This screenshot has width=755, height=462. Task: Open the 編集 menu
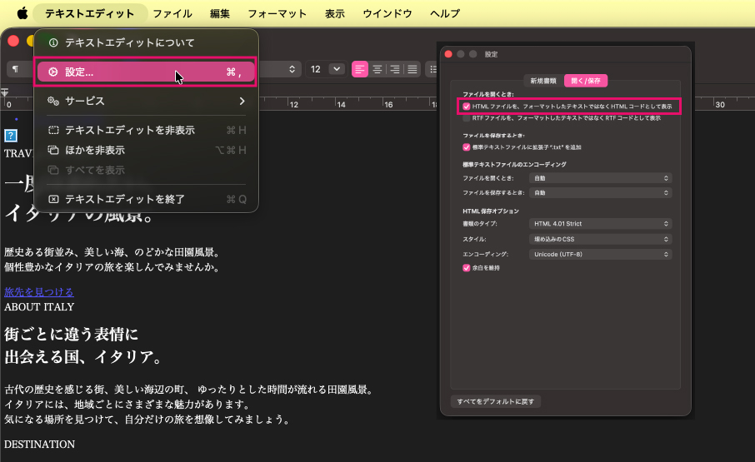[x=219, y=13]
